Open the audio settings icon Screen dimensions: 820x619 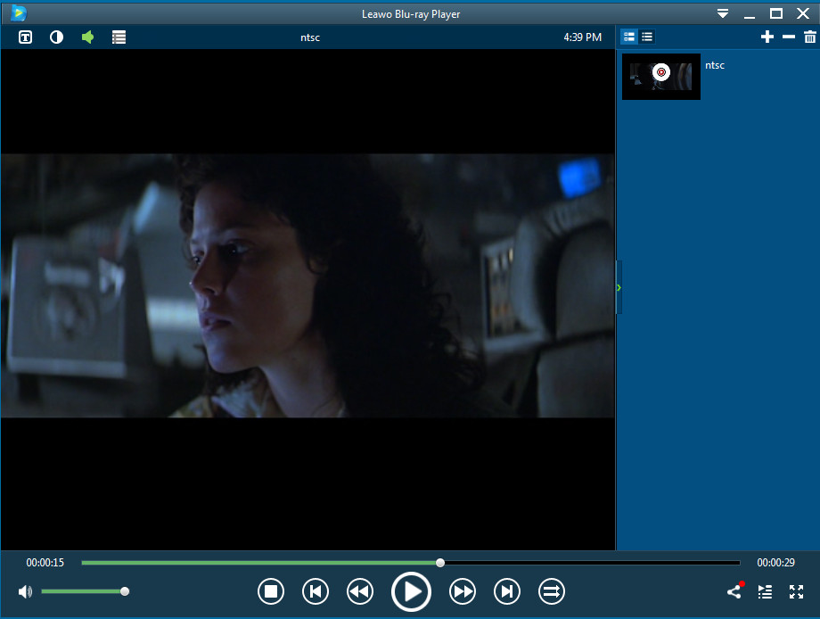point(87,37)
